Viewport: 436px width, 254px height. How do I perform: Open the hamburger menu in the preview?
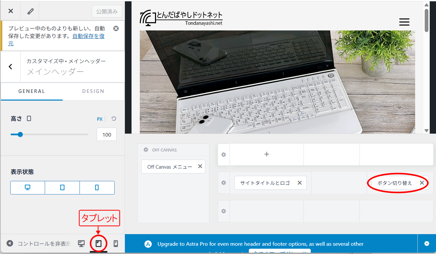[x=404, y=22]
